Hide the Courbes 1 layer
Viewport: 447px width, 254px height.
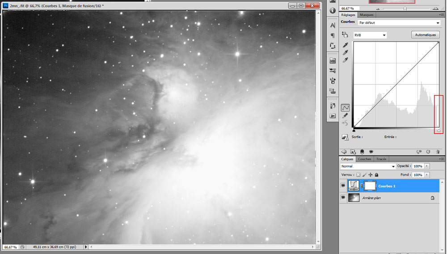point(343,186)
